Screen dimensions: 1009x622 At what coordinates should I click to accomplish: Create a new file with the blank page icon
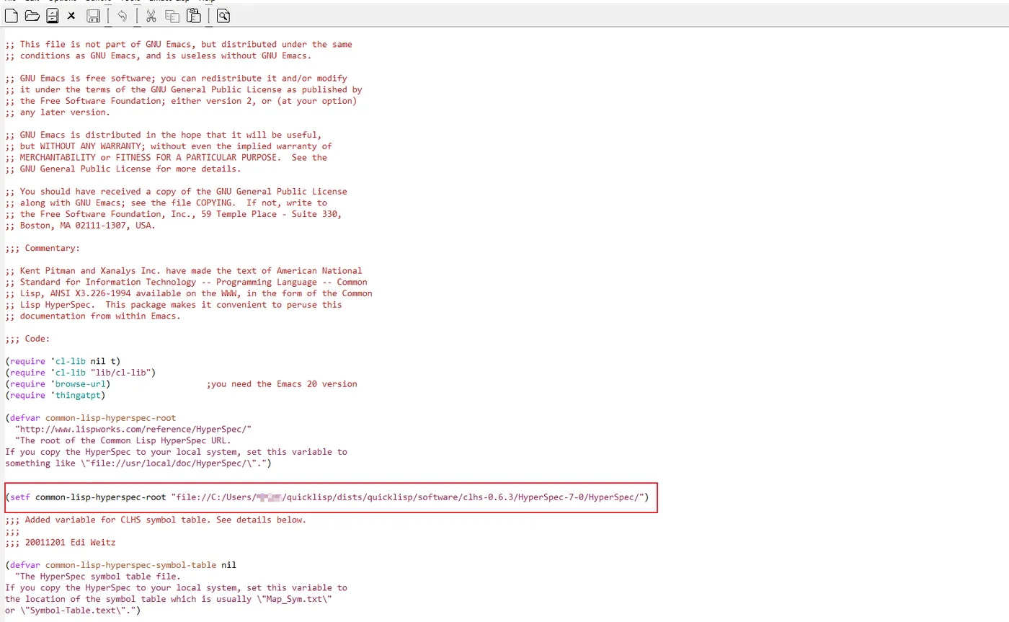click(12, 15)
